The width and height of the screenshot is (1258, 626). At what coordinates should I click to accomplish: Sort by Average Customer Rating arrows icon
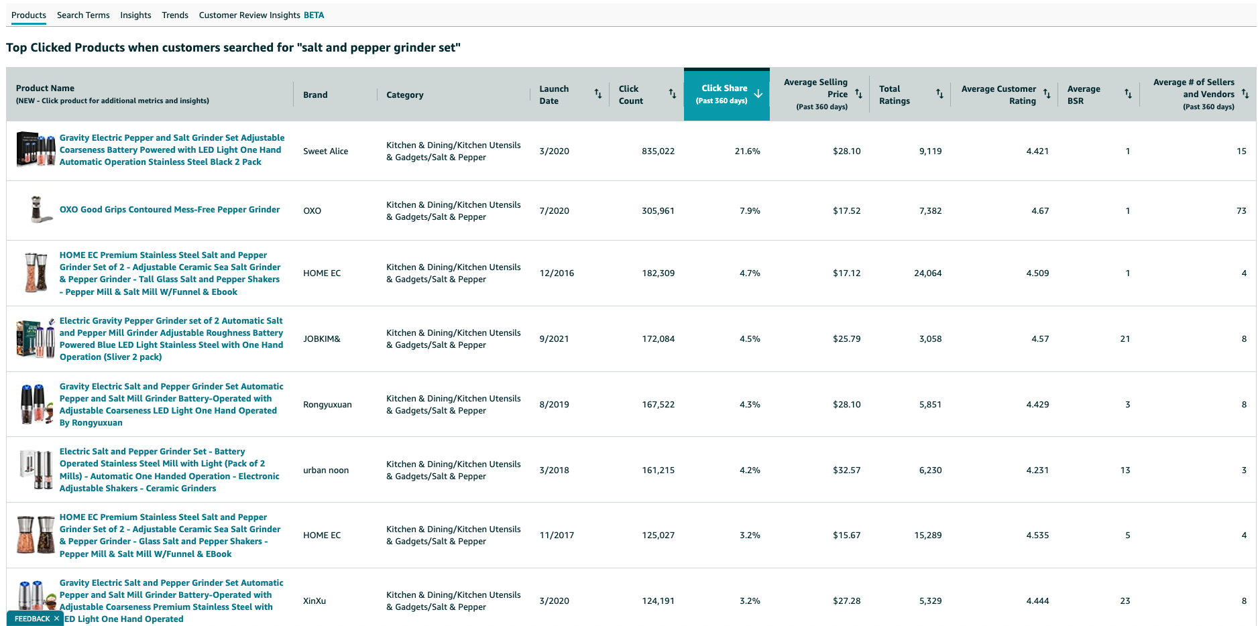coord(1047,94)
